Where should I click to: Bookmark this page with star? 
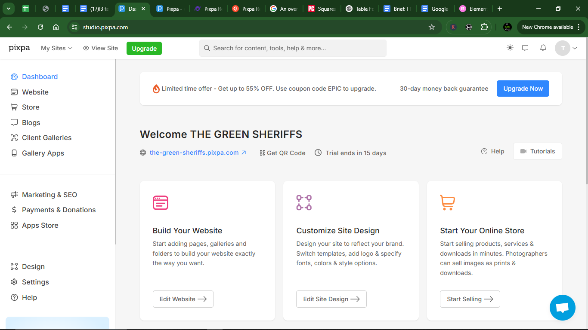pos(432,27)
